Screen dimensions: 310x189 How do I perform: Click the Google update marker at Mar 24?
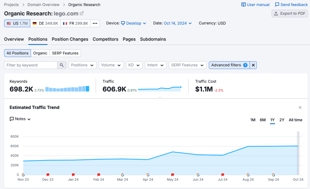pyautogui.click(x=123, y=175)
